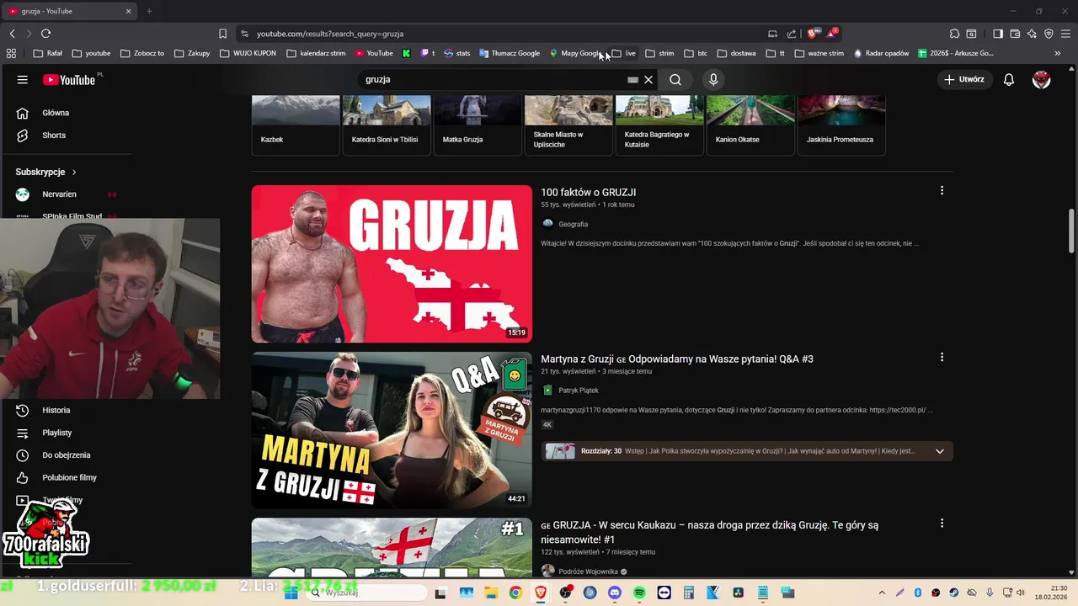
Task: Click the Utwórz create button
Action: [x=963, y=79]
